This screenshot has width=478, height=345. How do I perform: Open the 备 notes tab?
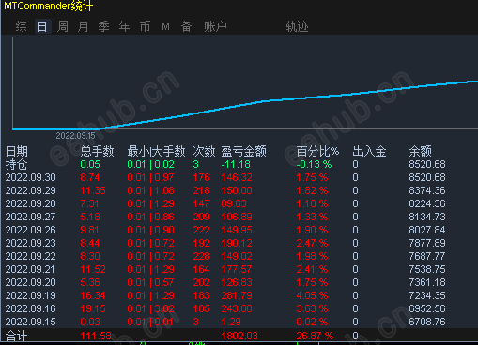186,26
